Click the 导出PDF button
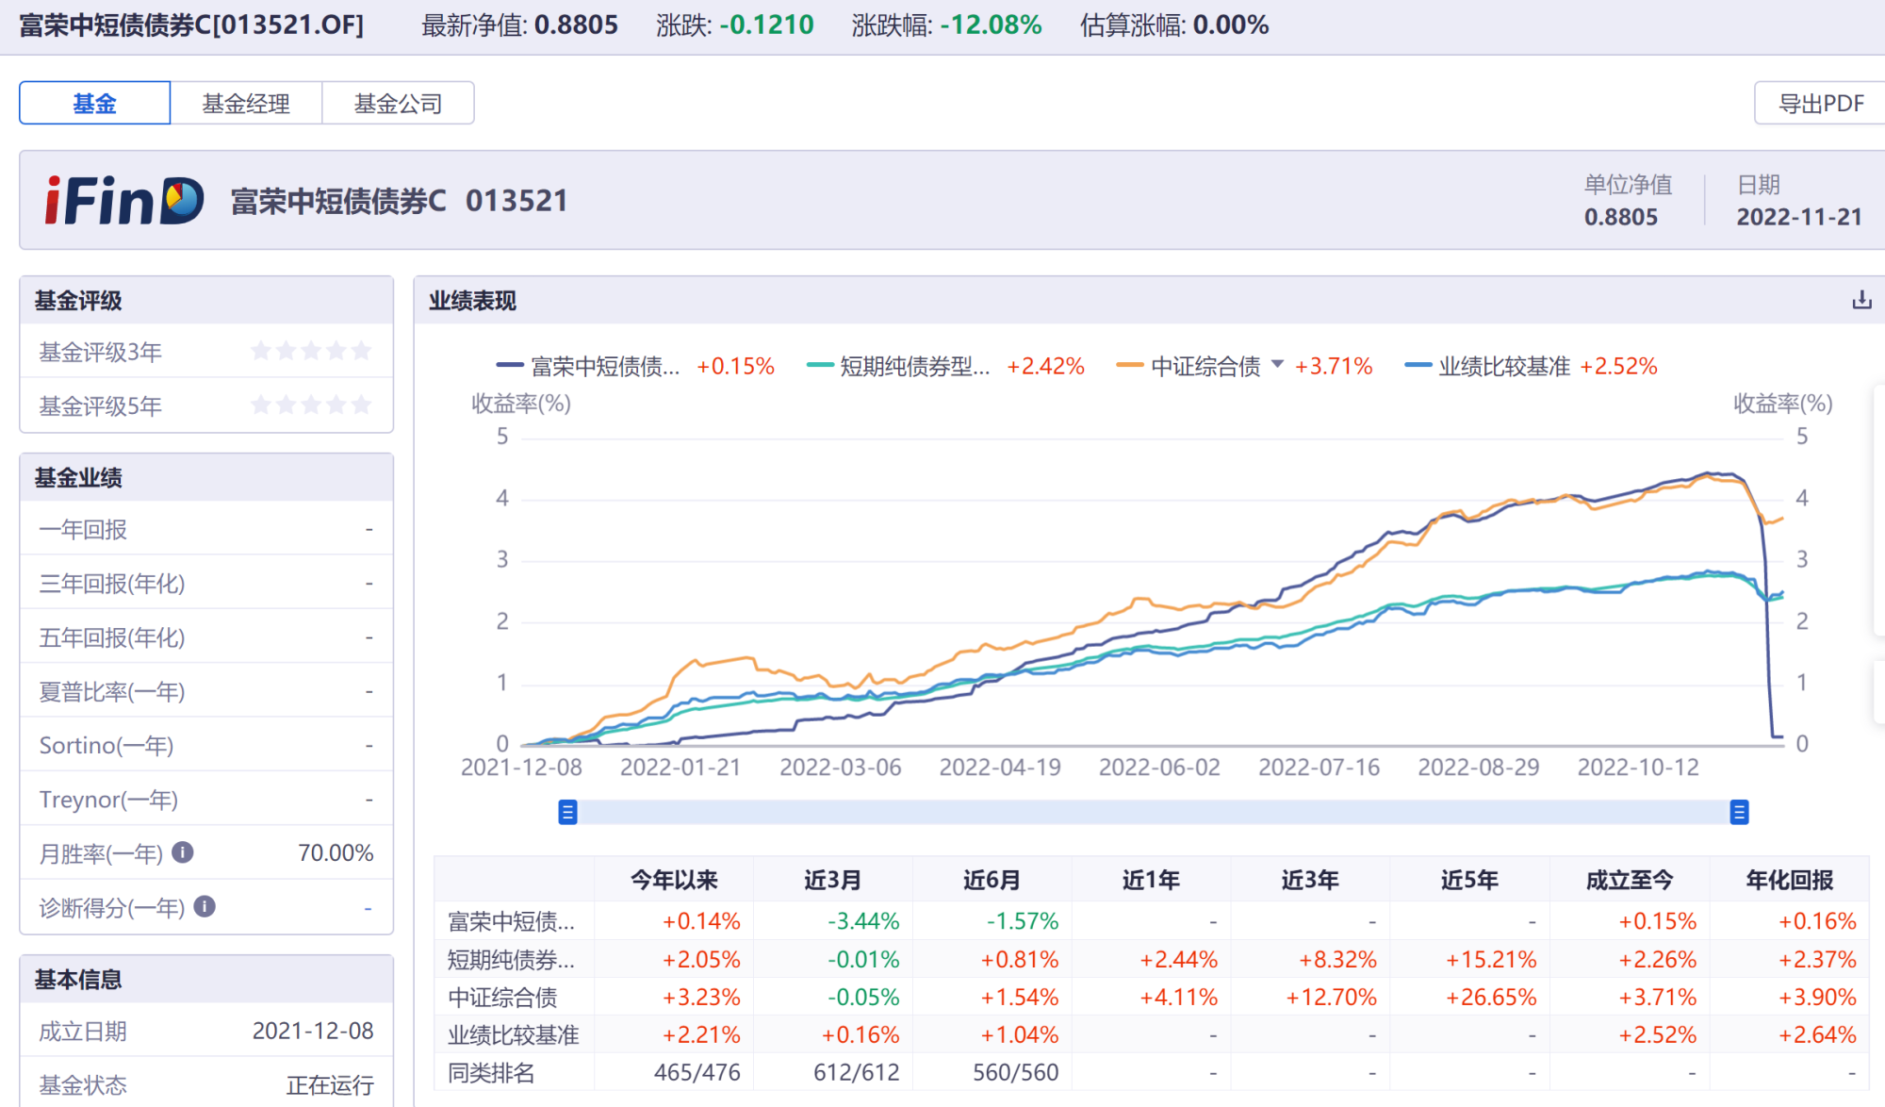 (x=1820, y=104)
